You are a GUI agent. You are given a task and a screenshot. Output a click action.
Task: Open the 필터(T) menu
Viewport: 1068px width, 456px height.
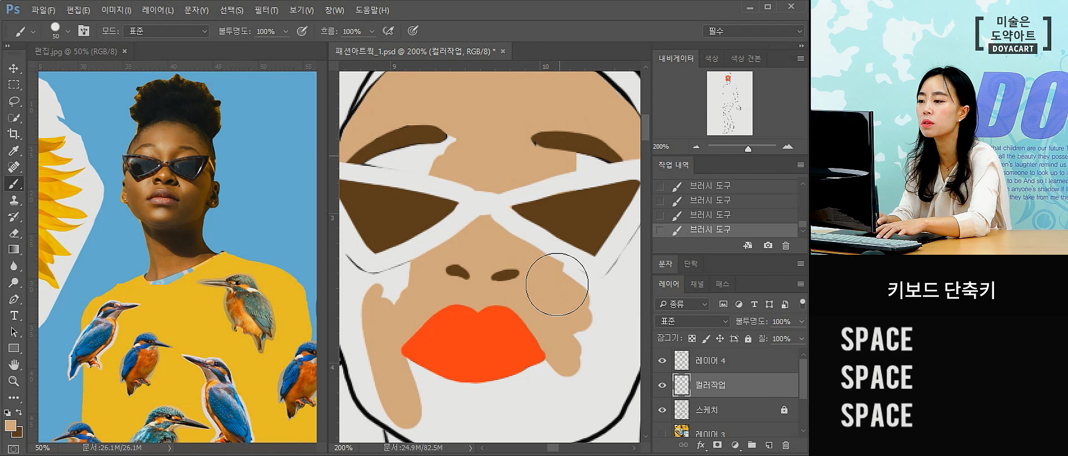click(266, 10)
